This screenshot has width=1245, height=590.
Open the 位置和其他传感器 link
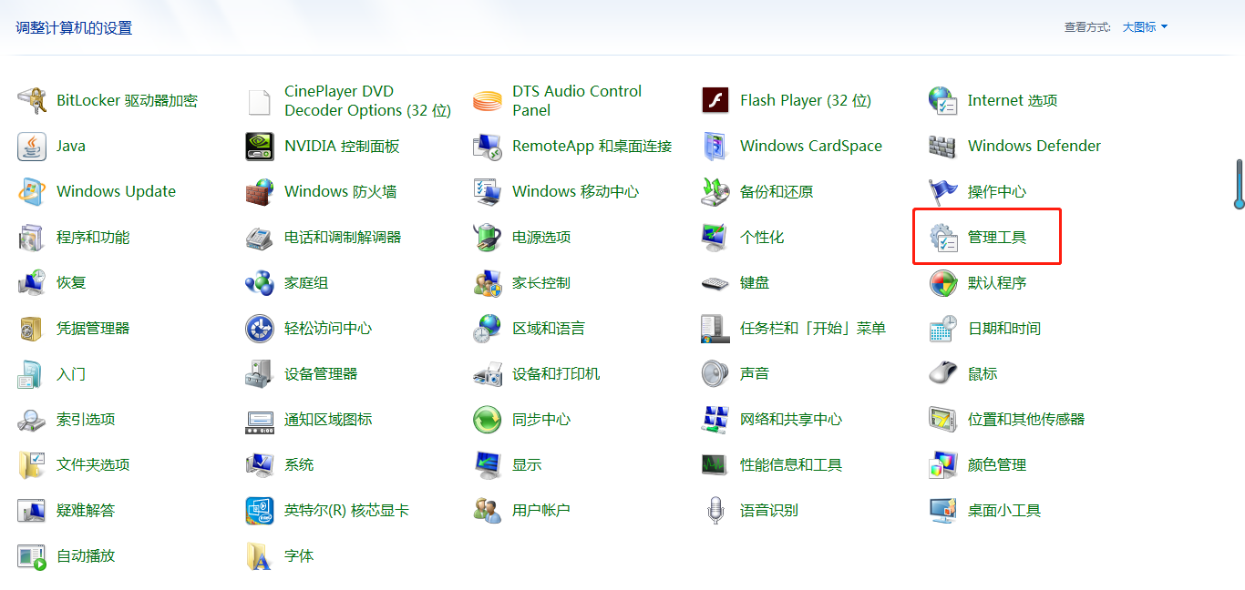coord(1026,419)
